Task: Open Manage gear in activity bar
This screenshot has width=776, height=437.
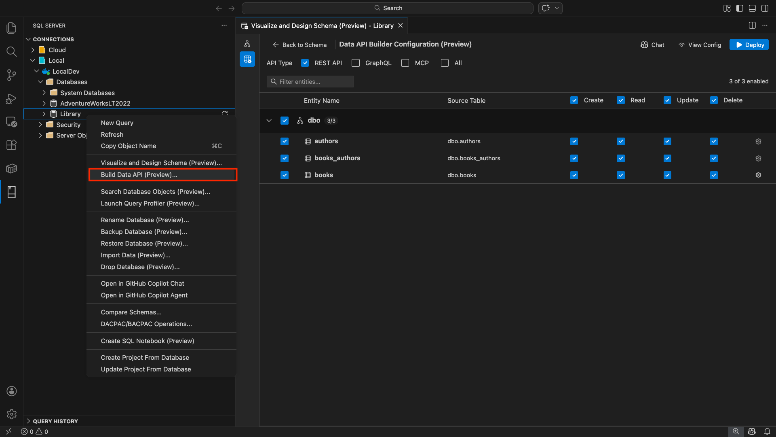Action: click(x=11, y=414)
